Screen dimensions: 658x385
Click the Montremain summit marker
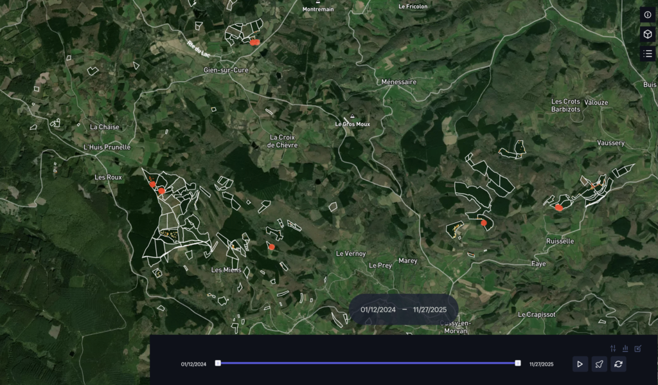(x=317, y=3)
